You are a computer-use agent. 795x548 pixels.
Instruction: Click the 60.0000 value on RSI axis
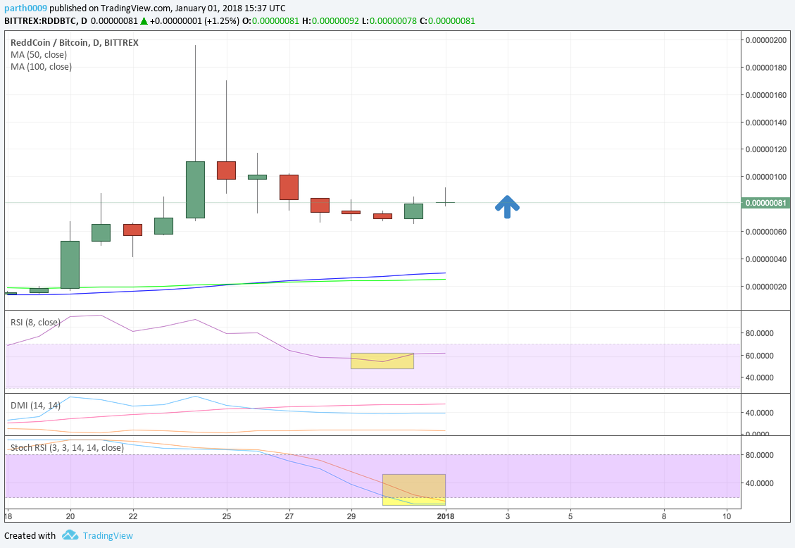(x=760, y=356)
